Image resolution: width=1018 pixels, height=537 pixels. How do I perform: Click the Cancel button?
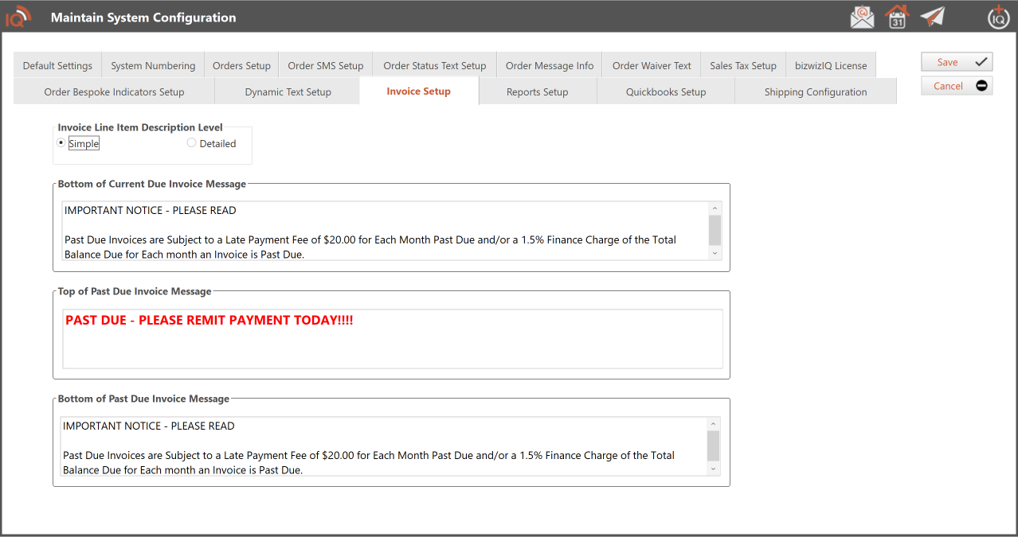point(957,86)
